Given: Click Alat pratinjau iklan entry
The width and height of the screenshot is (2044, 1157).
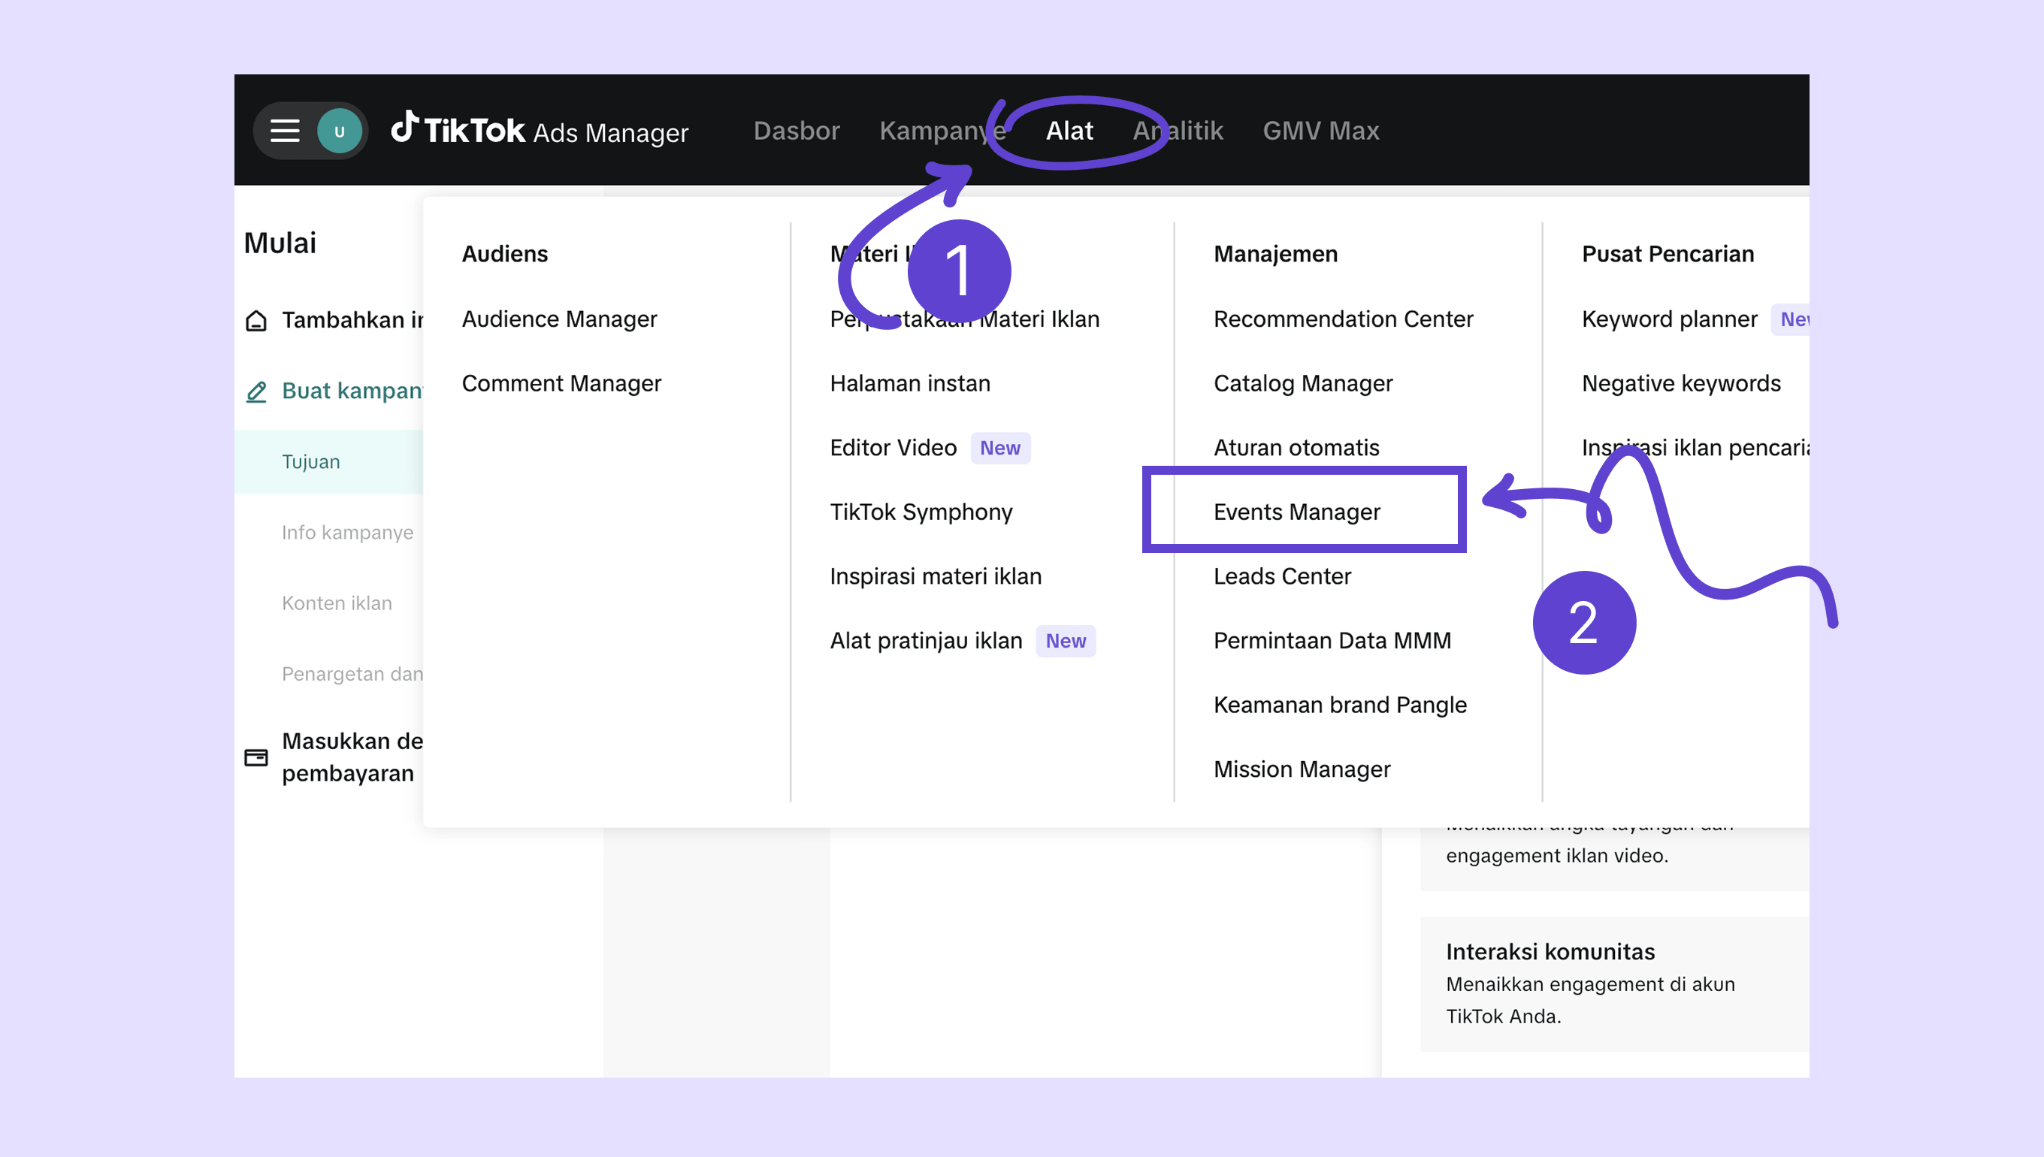Looking at the screenshot, I should pyautogui.click(x=926, y=640).
